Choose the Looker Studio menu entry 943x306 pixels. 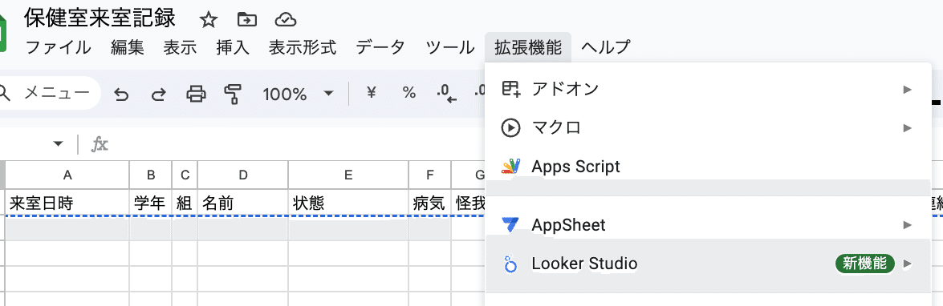coord(707,264)
